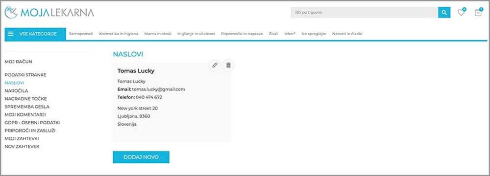Open the shopping cart icon
This screenshot has width=490, height=176.
pos(478,12)
